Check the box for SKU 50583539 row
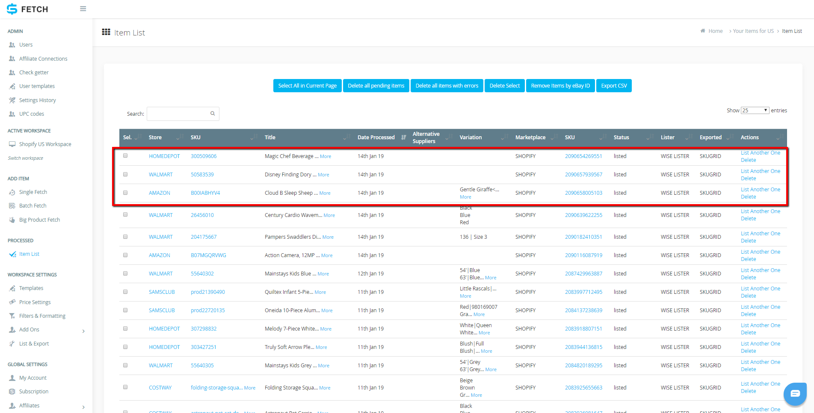 [x=125, y=174]
